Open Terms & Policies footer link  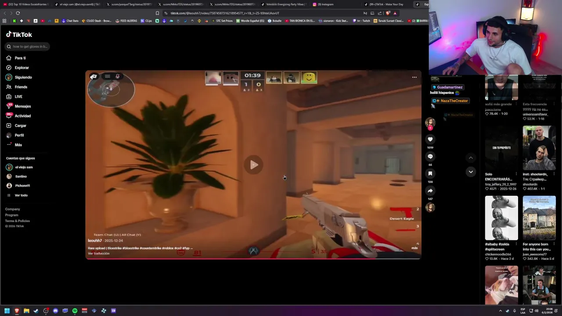(17, 221)
